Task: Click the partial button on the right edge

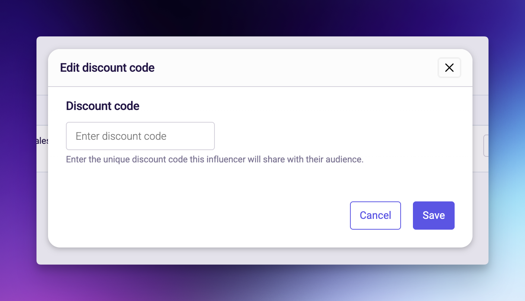Action: [x=486, y=145]
